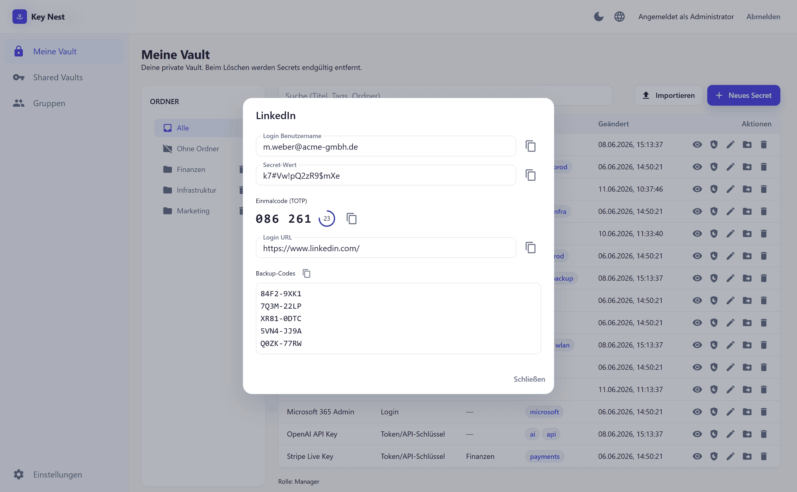Click the TOTP countdown timer ring
The height and width of the screenshot is (492, 797).
(327, 218)
